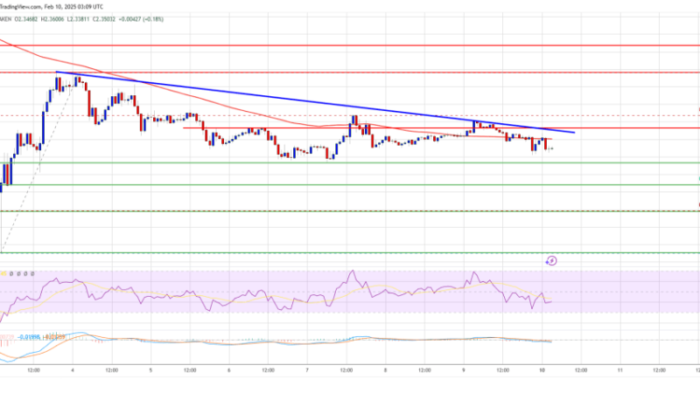This screenshot has height=393, width=700.
Task: Click the MACD value -0.01998
Action: tap(29, 337)
